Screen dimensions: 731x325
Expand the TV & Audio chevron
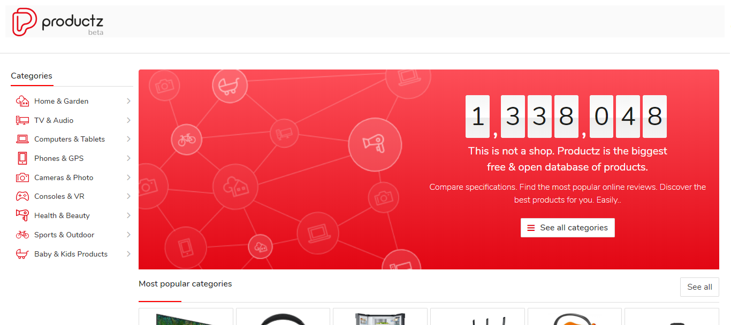click(128, 120)
